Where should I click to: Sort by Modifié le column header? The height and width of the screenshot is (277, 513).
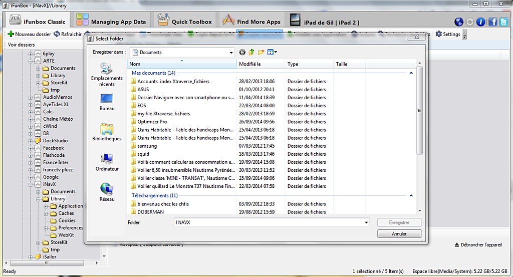[261, 64]
